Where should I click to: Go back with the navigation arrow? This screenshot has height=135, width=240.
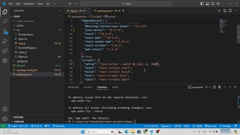click(x=70, y=3)
